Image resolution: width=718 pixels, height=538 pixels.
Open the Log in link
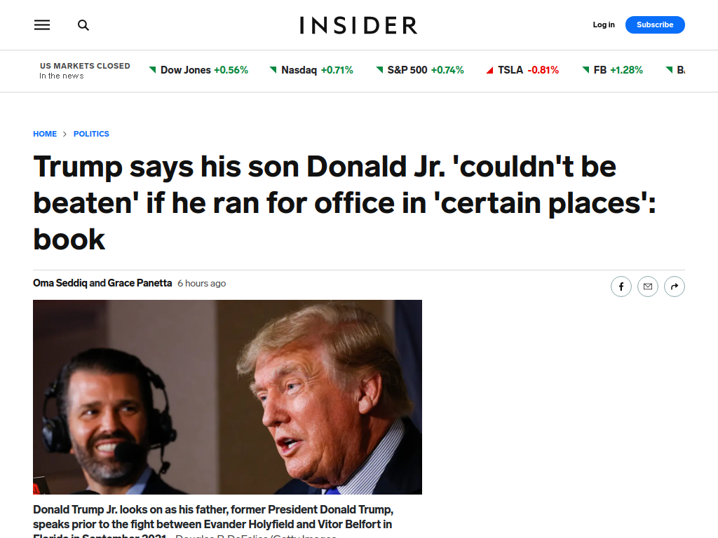(604, 25)
